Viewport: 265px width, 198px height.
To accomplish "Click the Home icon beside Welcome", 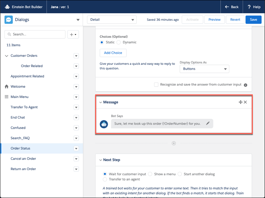I will [x=7, y=86].
